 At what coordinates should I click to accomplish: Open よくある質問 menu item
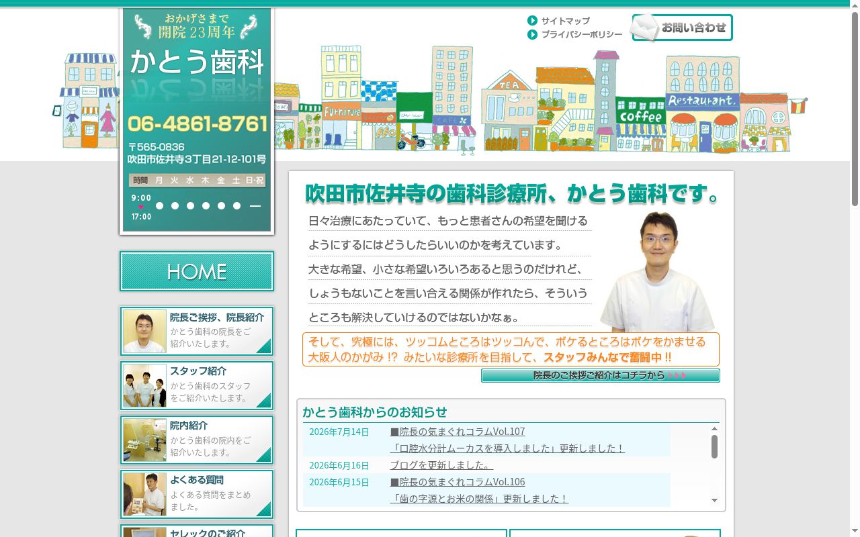[197, 494]
